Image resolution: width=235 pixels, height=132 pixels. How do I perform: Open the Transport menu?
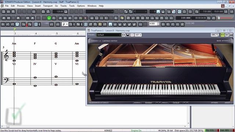pyautogui.click(x=48, y=6)
